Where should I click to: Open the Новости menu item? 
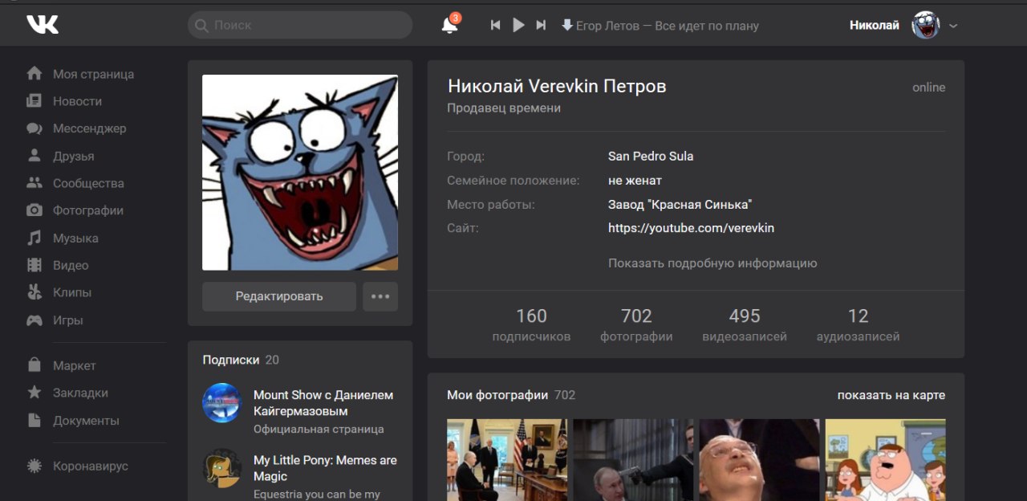(x=77, y=101)
